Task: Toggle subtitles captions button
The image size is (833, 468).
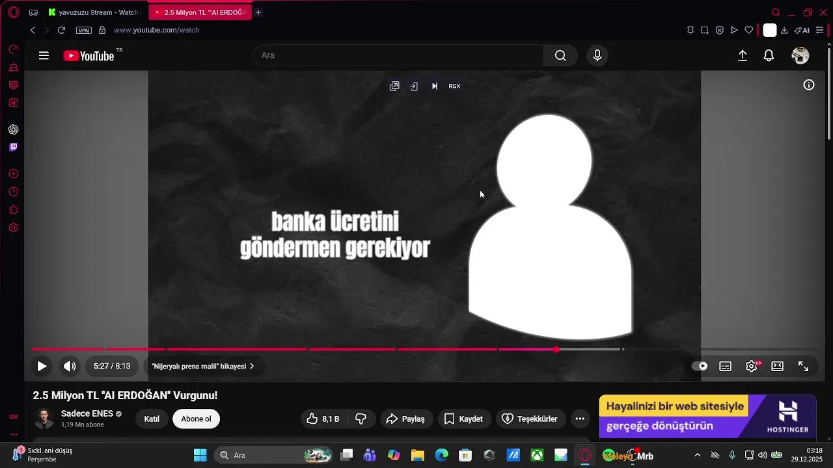Action: pos(725,366)
